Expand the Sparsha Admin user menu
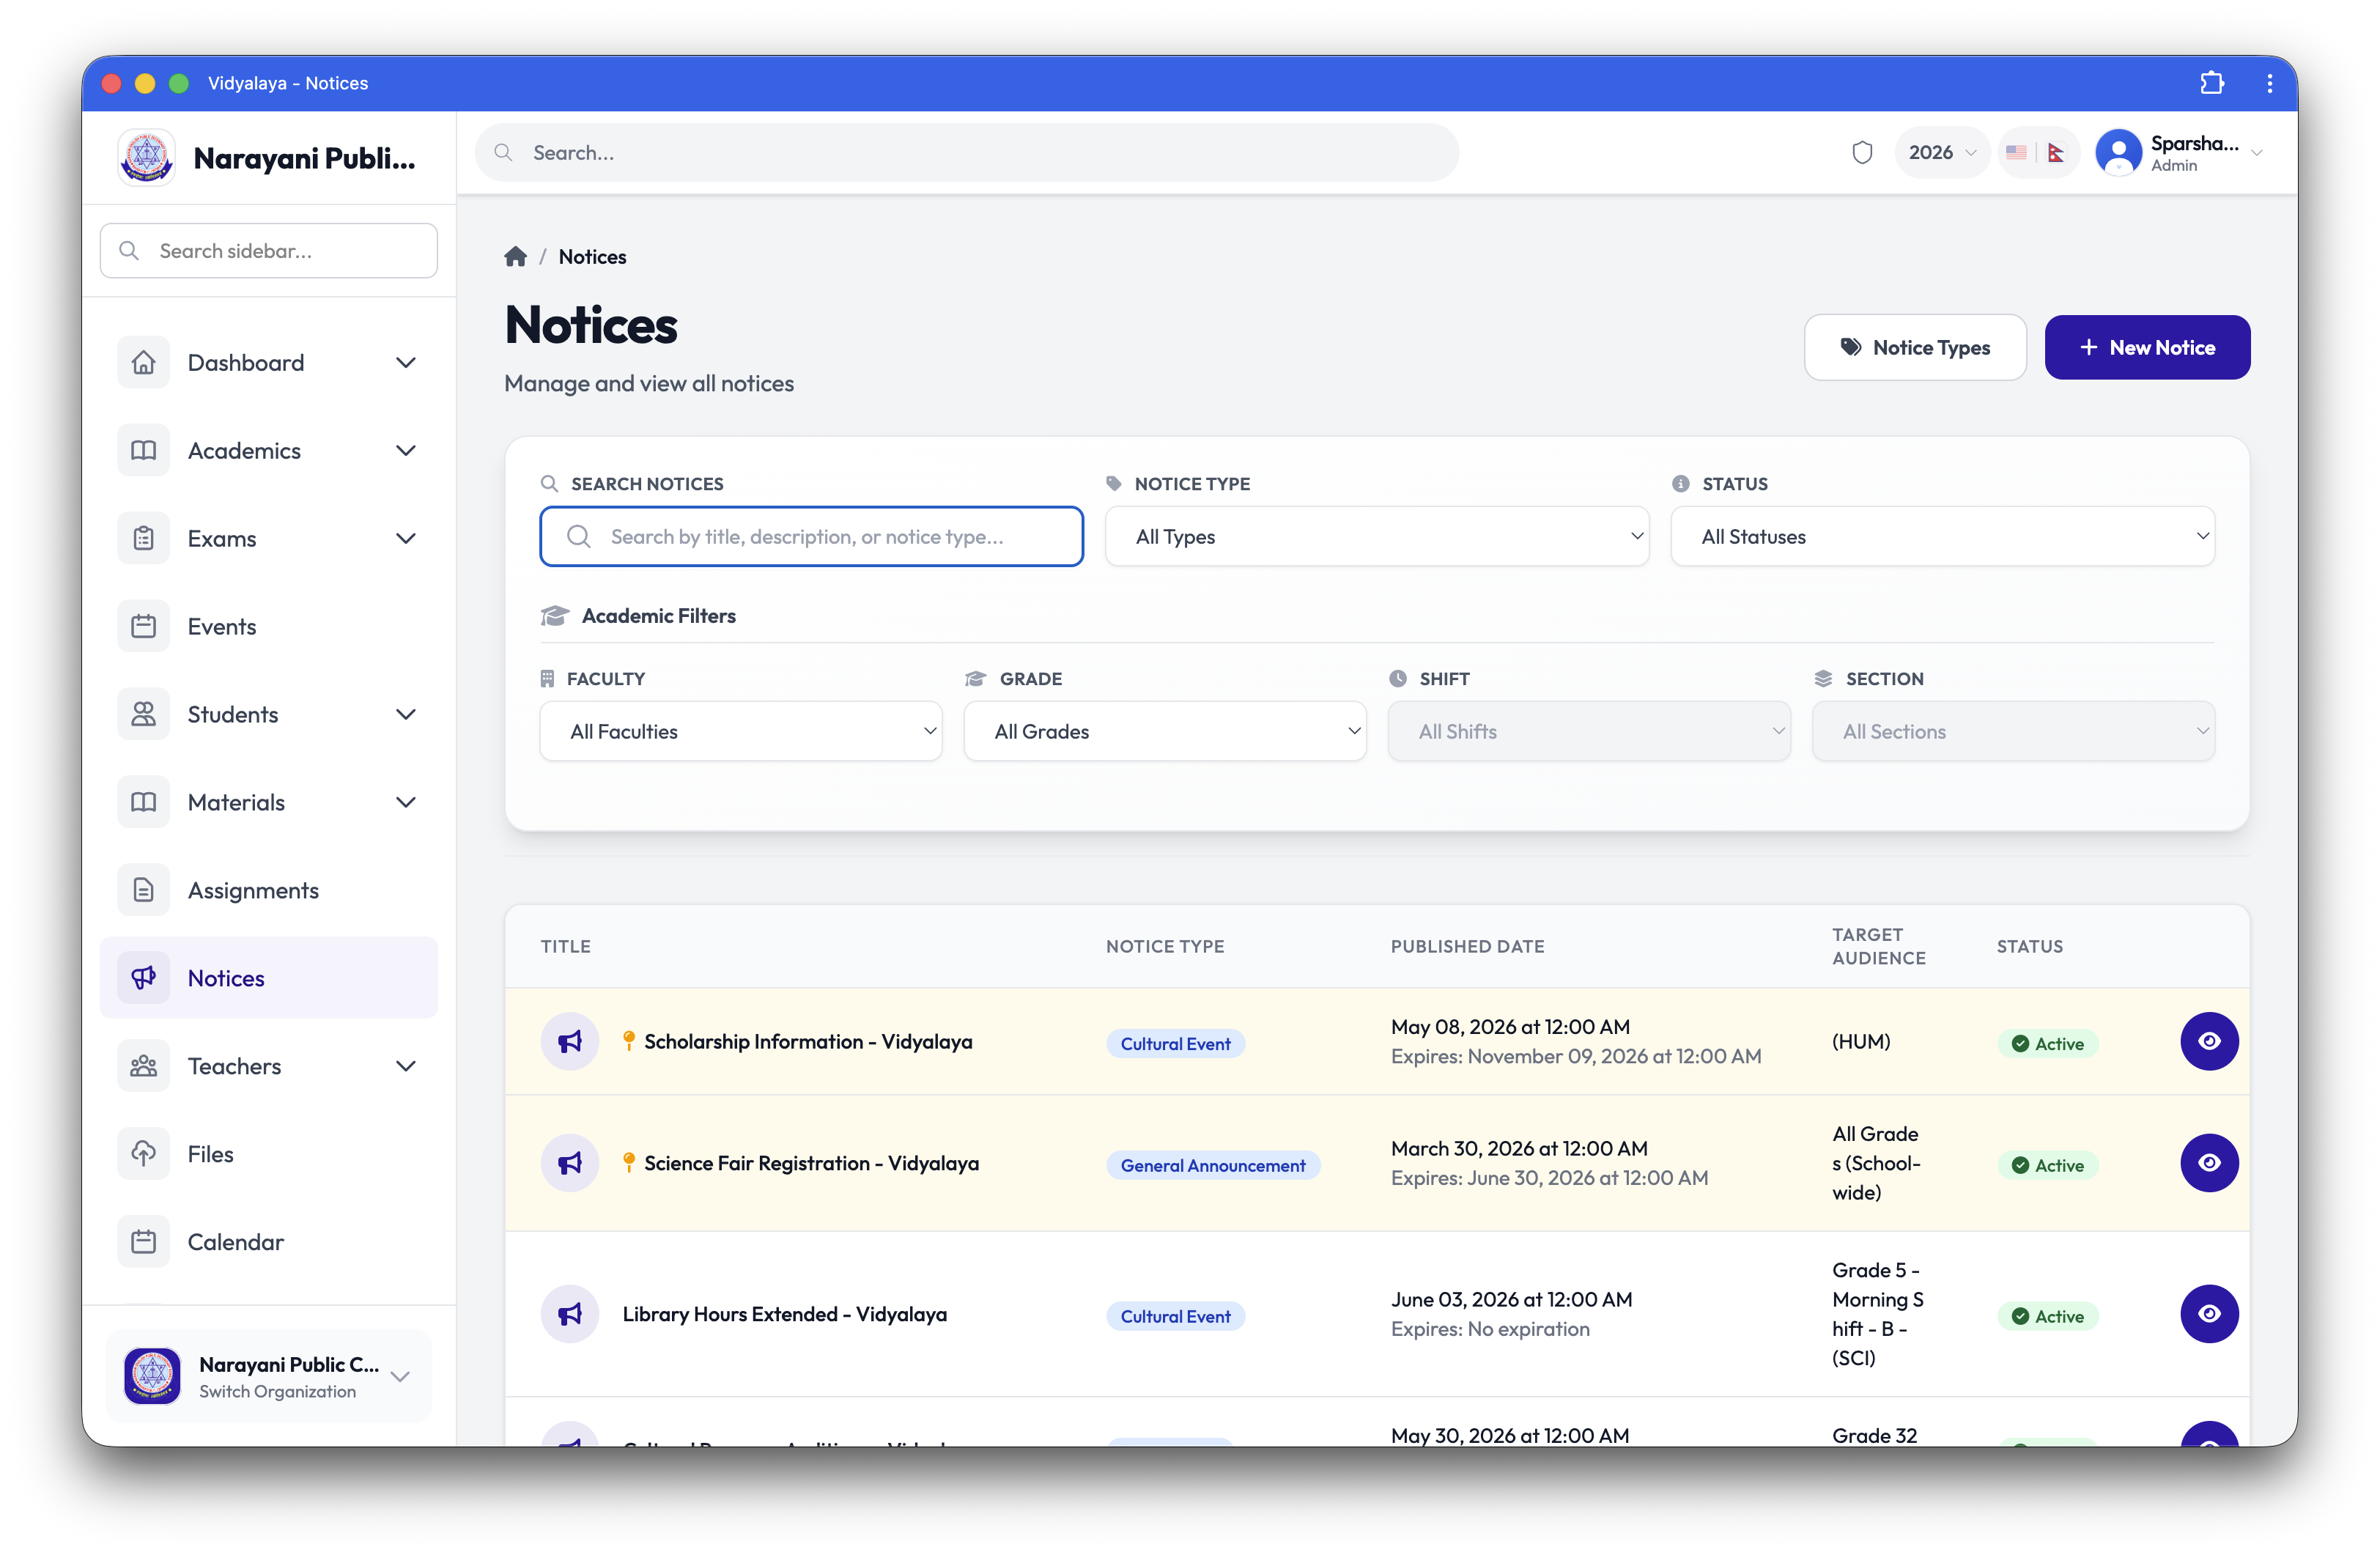 2179,153
